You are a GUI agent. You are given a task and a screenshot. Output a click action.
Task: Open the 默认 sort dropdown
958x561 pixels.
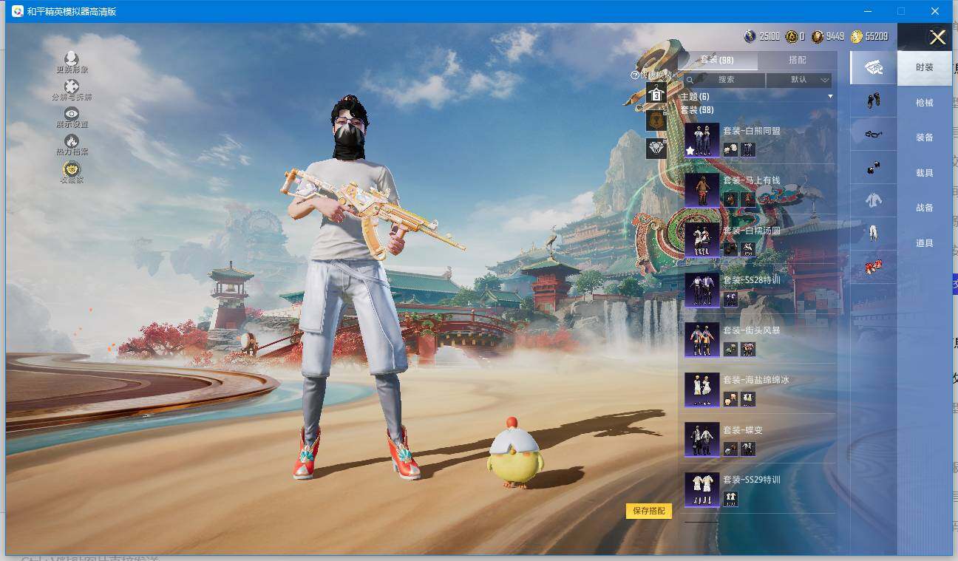tap(799, 80)
